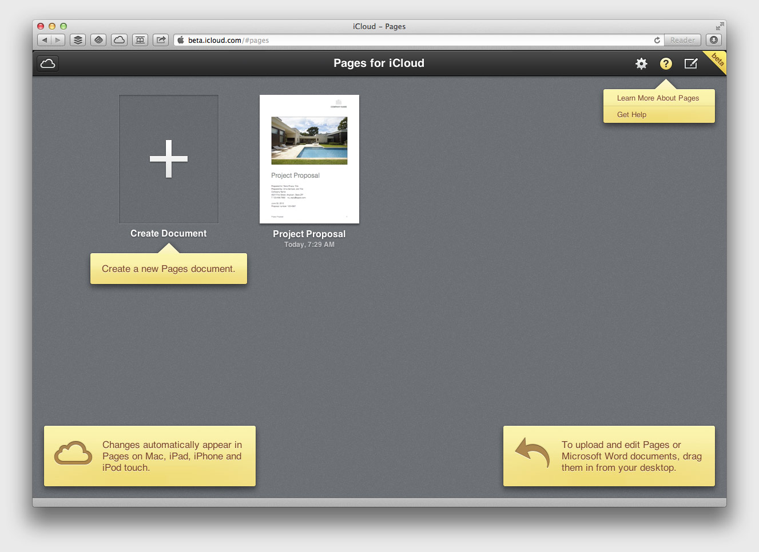The image size is (759, 552).
Task: Click the Create Document plus tile
Action: tap(169, 159)
